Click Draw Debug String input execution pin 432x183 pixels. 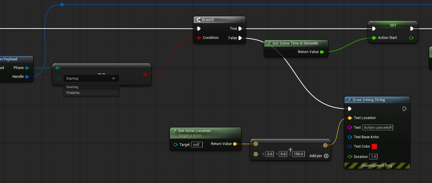(350, 109)
